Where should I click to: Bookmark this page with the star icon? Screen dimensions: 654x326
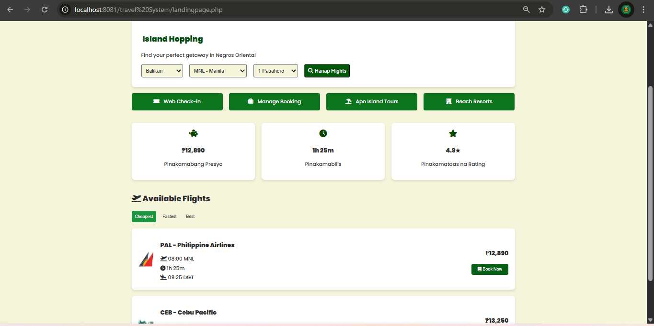pyautogui.click(x=542, y=10)
